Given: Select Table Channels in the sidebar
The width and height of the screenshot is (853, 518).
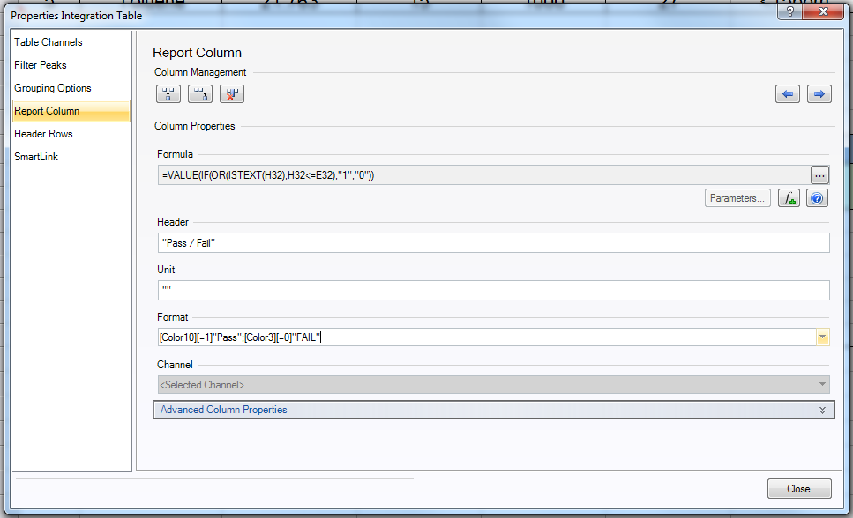Looking at the screenshot, I should pyautogui.click(x=49, y=42).
